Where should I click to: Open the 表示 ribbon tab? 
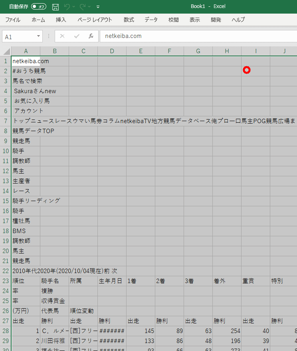click(194, 20)
